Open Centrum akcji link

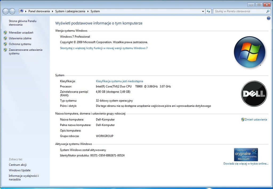pyautogui.click(x=18, y=165)
